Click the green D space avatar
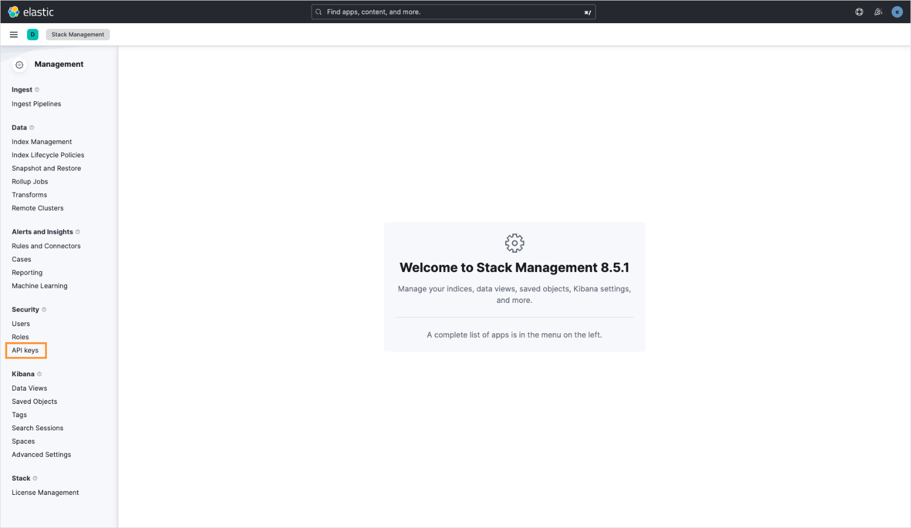The width and height of the screenshot is (911, 528). point(33,35)
